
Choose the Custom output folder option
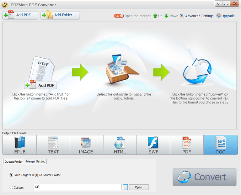pyautogui.click(x=17, y=187)
